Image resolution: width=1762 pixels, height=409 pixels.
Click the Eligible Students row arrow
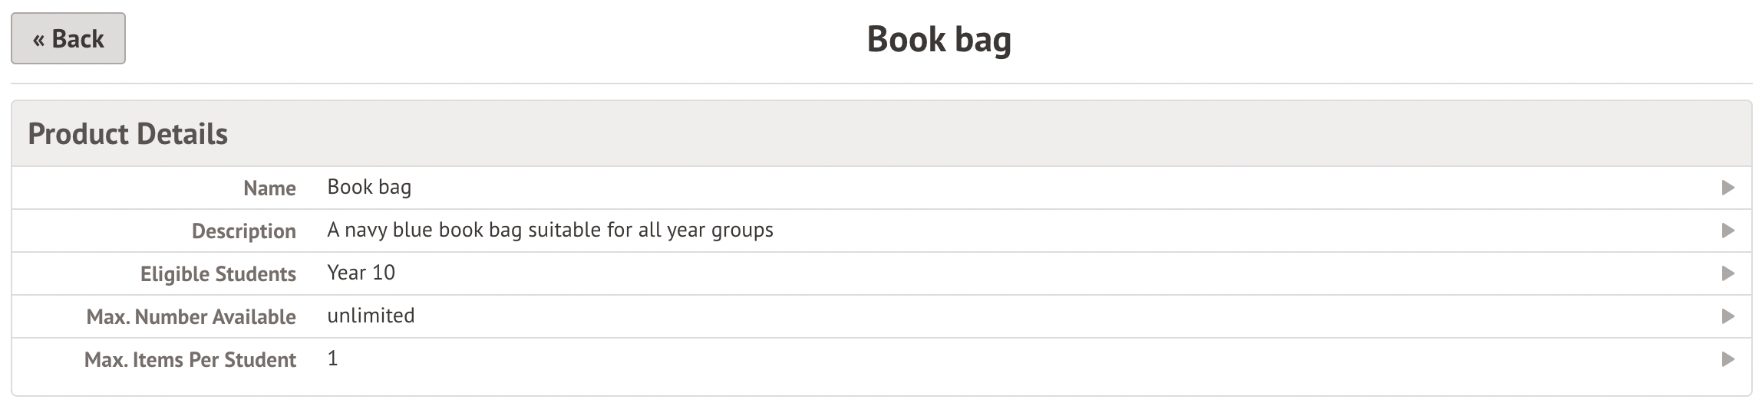(1727, 273)
